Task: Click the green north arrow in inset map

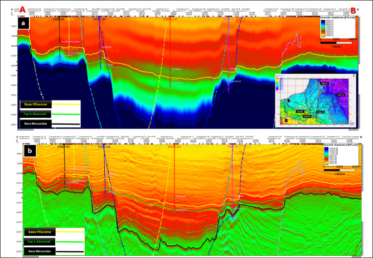Action: [x=355, y=75]
